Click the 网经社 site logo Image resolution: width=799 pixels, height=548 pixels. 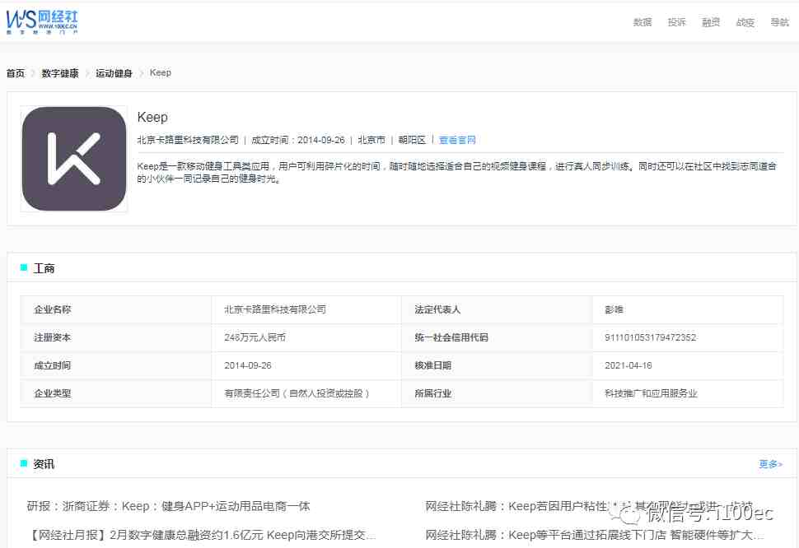click(x=42, y=22)
